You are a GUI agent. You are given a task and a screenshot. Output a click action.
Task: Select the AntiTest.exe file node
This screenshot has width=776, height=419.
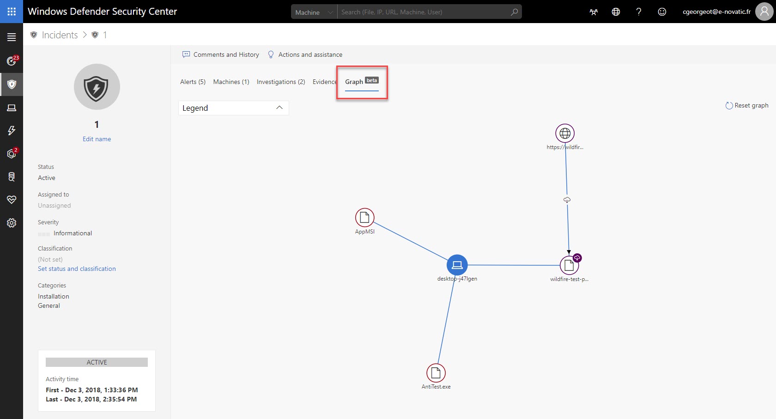436,373
